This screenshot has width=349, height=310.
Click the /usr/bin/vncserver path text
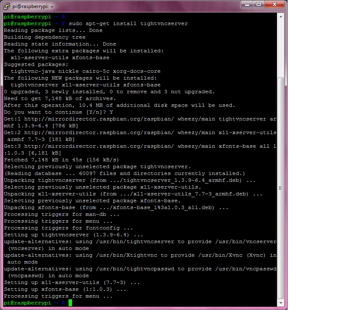(x=245, y=241)
